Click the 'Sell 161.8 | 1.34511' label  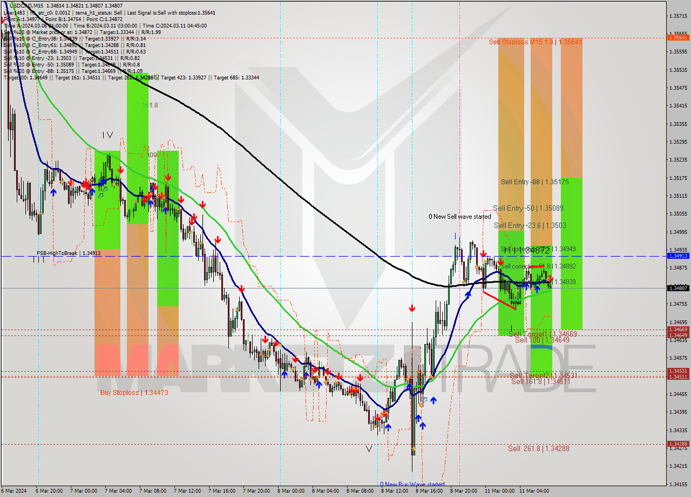540,381
